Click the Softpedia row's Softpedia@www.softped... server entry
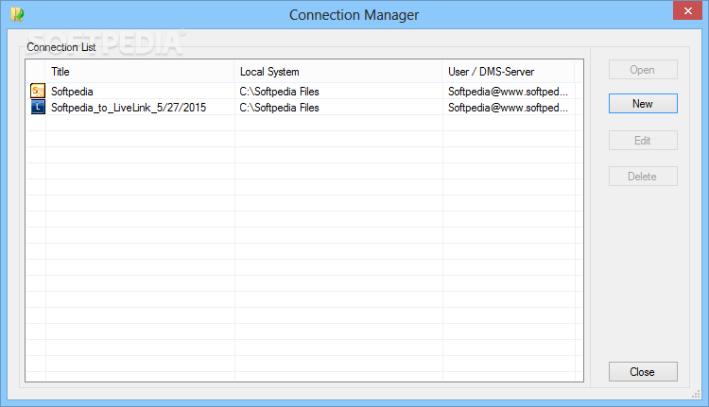 pyautogui.click(x=508, y=92)
